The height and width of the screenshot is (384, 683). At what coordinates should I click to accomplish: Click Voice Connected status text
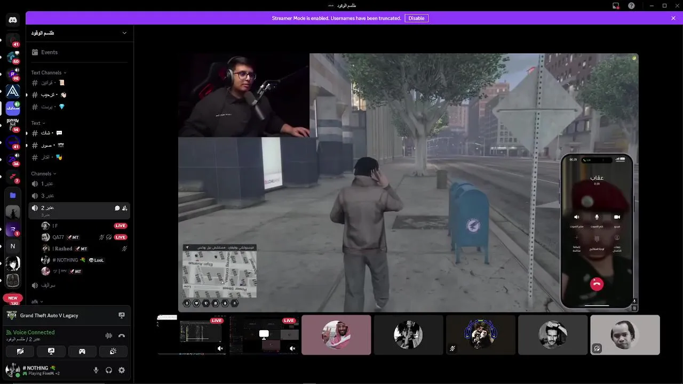pos(34,332)
